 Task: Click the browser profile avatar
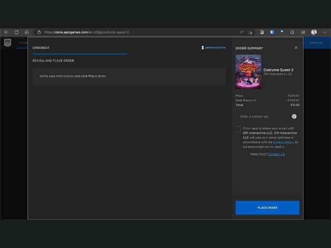coord(314,32)
